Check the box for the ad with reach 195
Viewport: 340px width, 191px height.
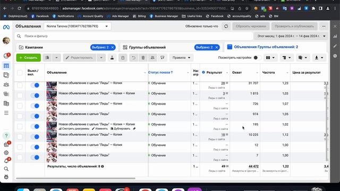[20, 126]
